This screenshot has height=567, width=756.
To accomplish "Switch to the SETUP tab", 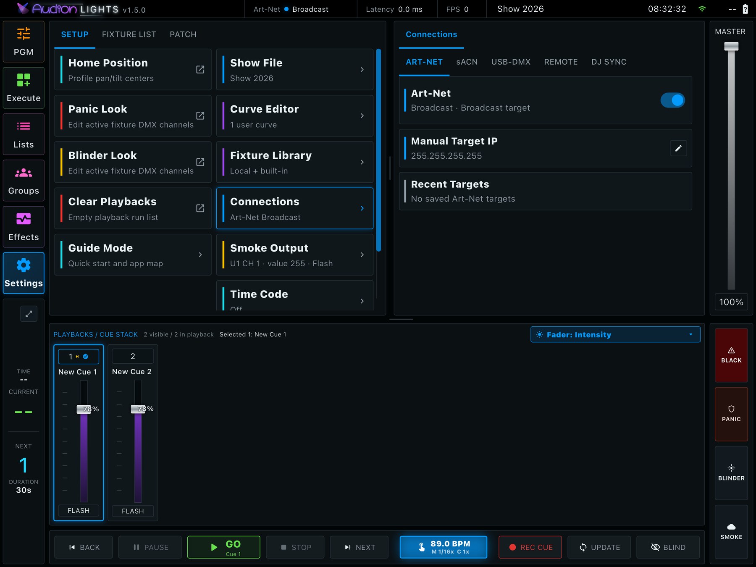I will (x=75, y=34).
